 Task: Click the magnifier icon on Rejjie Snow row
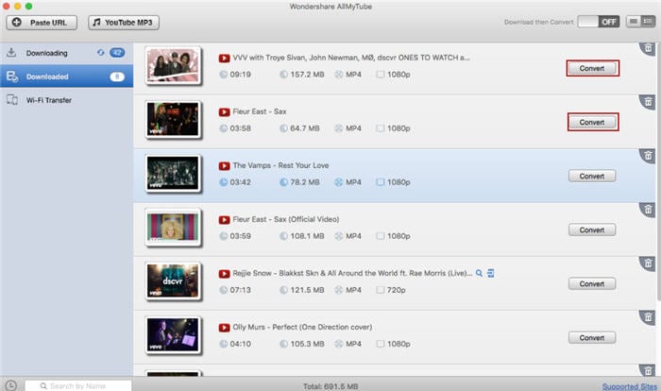tap(479, 273)
